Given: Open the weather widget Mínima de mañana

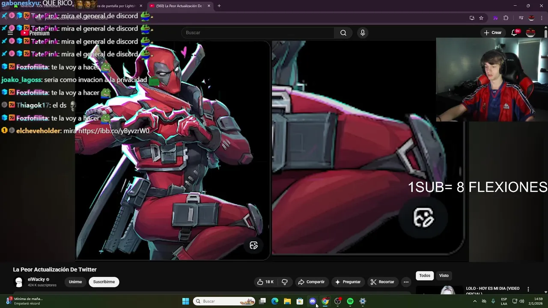Looking at the screenshot, I should click(25, 301).
